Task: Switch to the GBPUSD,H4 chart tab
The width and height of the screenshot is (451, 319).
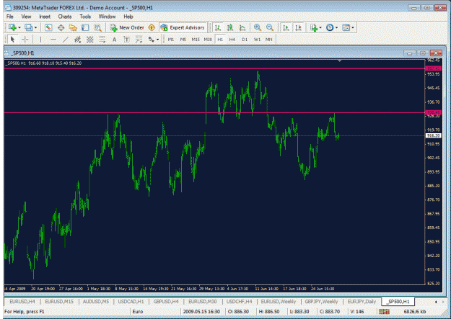Action: (166, 302)
